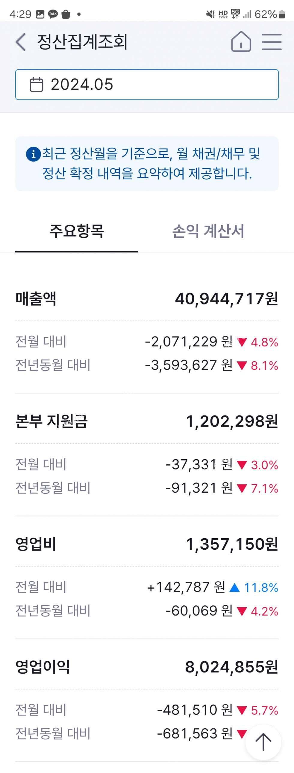Image resolution: width=294 pixels, height=773 pixels.
Task: Tap the info notice about 최근 정산월
Action: pos(147,164)
